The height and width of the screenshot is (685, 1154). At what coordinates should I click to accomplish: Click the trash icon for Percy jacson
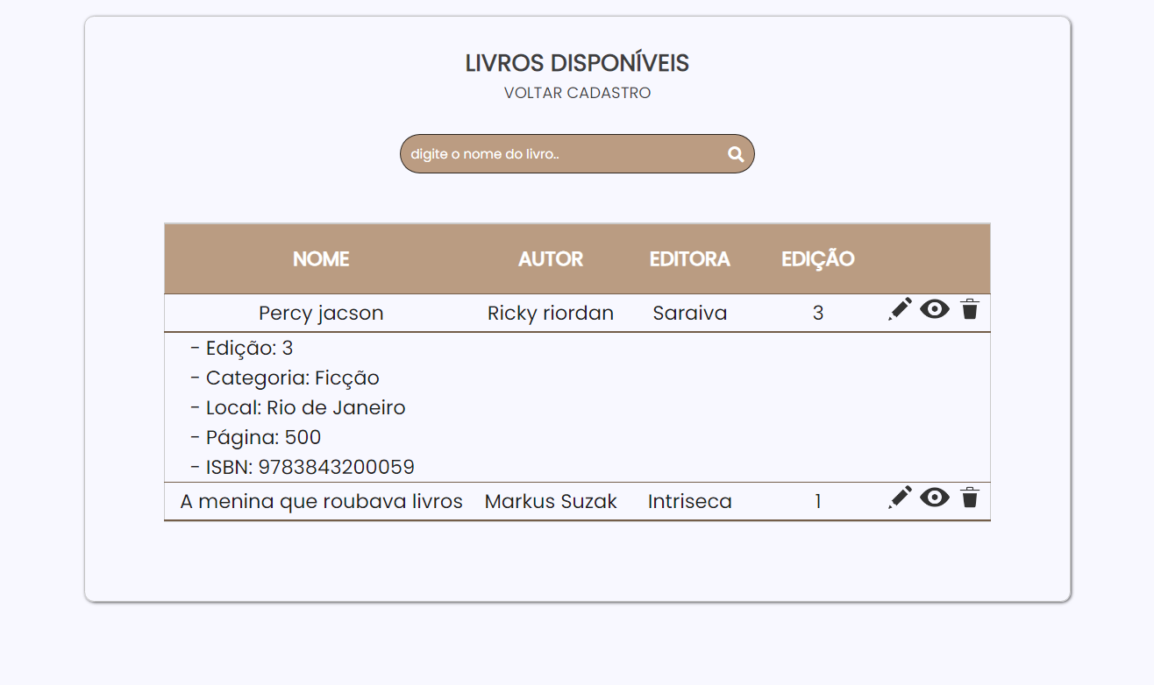pos(969,308)
